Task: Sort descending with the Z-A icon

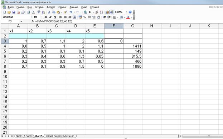Action: 101,12
